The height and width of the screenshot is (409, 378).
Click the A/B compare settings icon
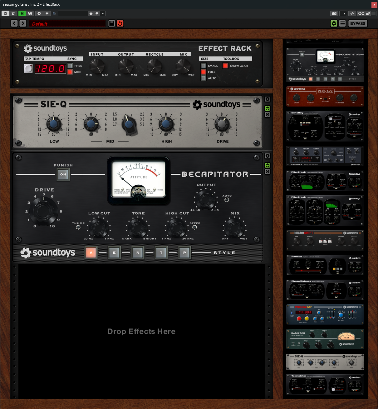click(39, 13)
